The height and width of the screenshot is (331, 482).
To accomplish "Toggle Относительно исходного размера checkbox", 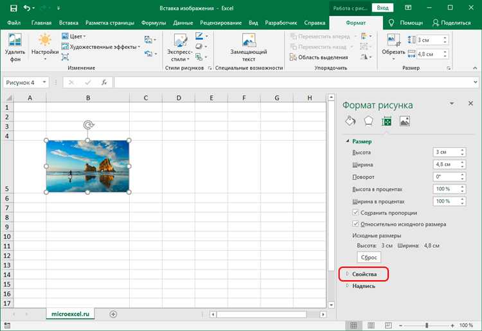I will pyautogui.click(x=355, y=224).
